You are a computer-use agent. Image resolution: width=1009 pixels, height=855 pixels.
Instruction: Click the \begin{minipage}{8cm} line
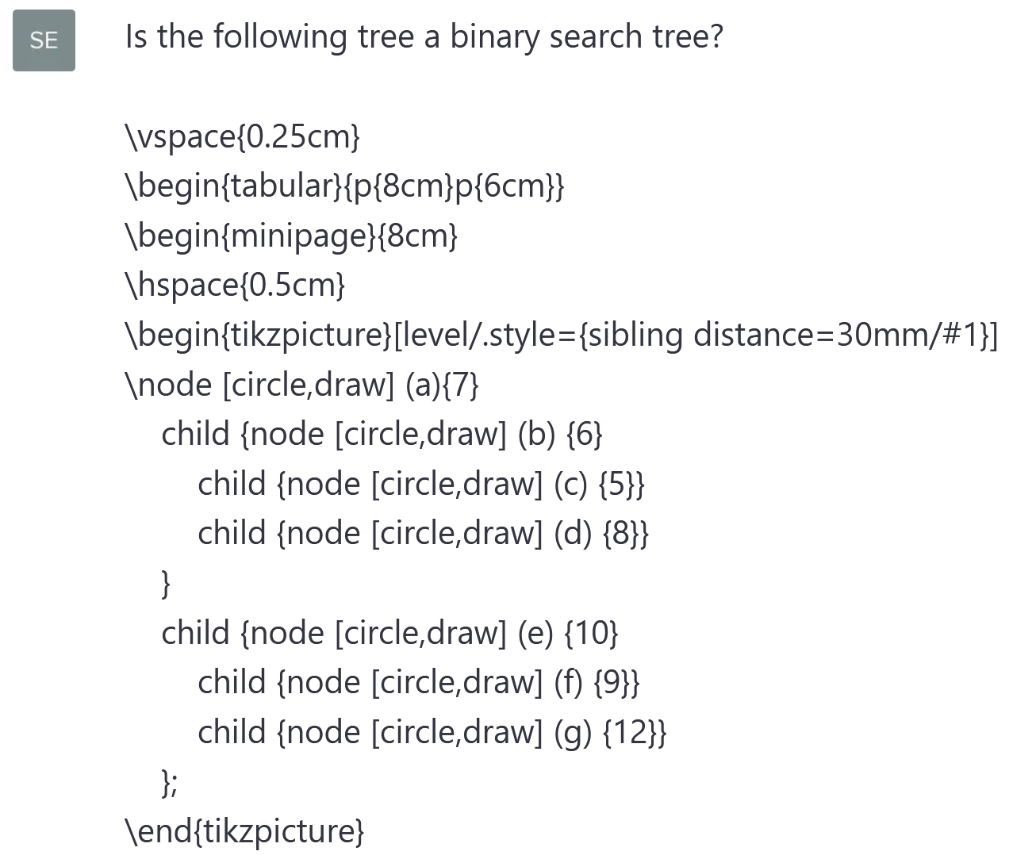point(291,236)
